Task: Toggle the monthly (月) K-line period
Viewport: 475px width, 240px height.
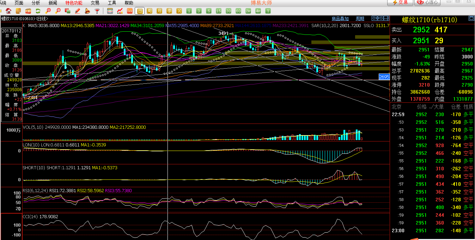Action: [159, 11]
